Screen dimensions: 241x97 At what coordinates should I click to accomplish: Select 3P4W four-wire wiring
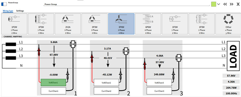121,24
